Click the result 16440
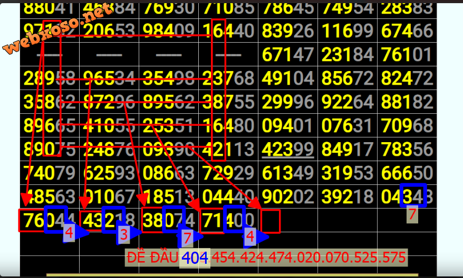 point(228,31)
